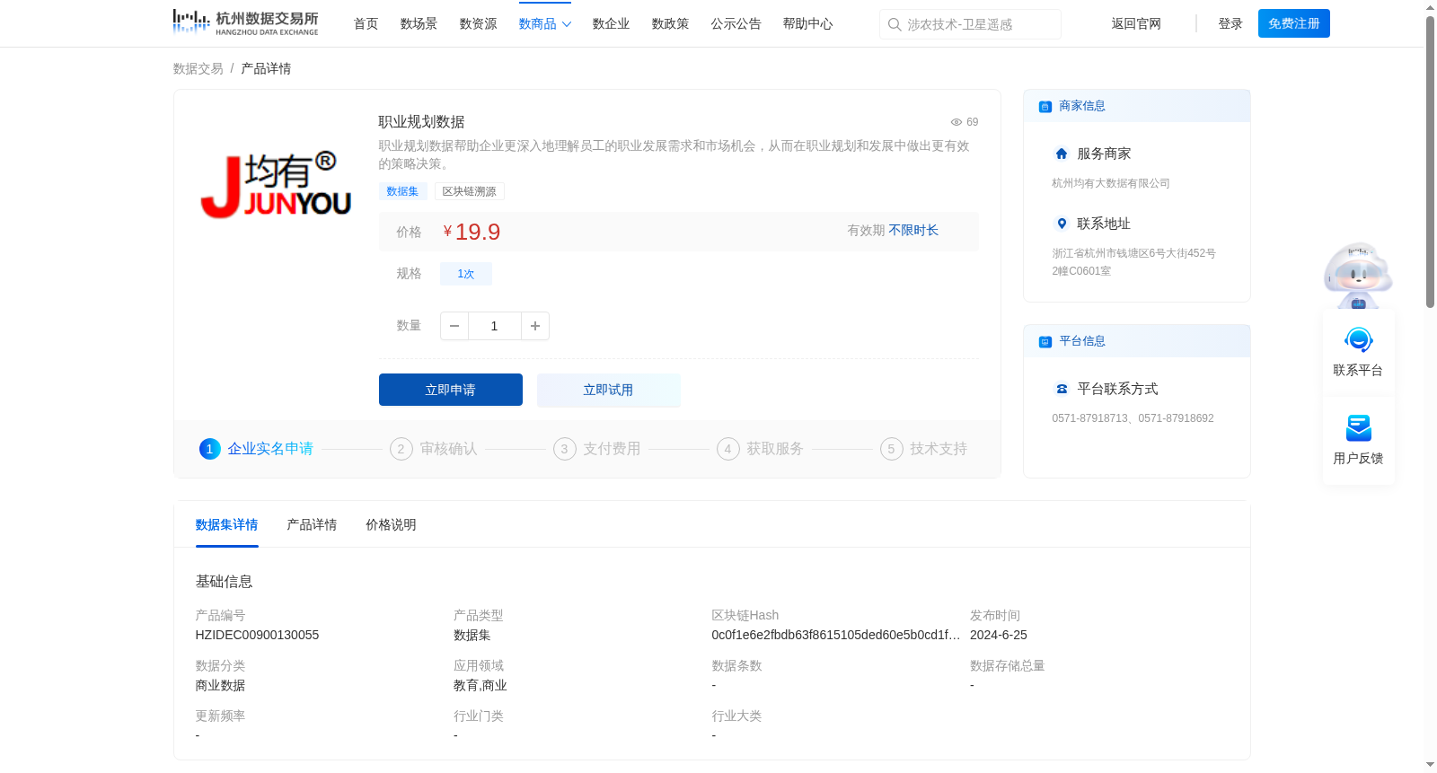Open the 数政策 menu item
This screenshot has width=1437, height=773.
coord(671,24)
